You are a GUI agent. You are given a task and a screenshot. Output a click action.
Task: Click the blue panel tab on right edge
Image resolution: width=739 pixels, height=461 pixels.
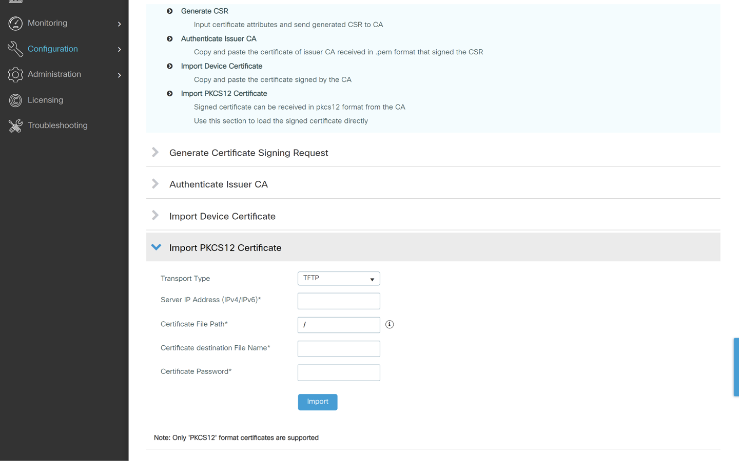[x=737, y=367]
